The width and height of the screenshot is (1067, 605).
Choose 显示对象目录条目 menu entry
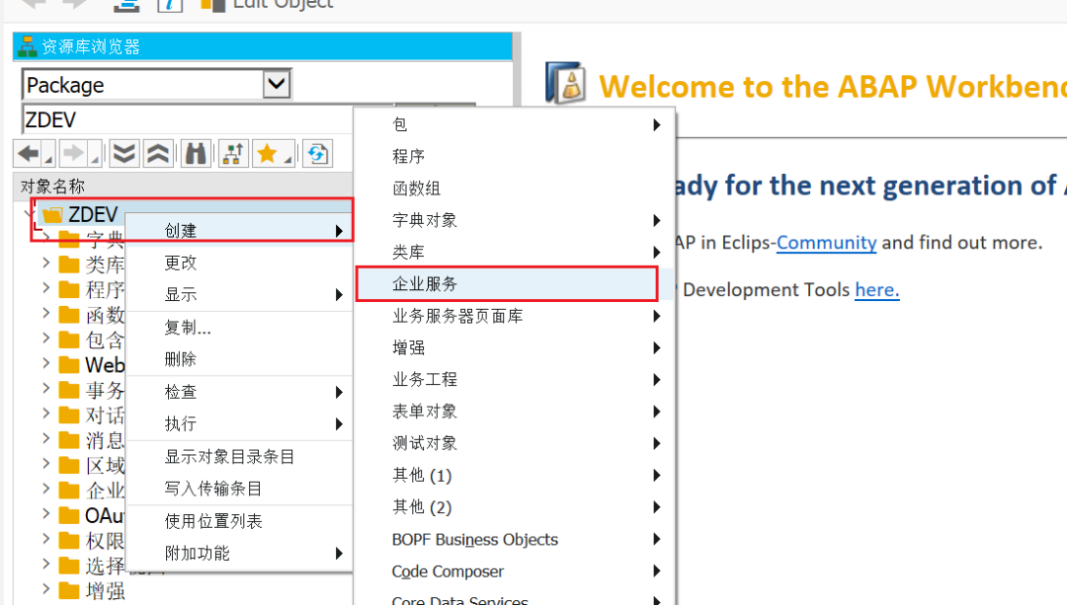coord(239,456)
